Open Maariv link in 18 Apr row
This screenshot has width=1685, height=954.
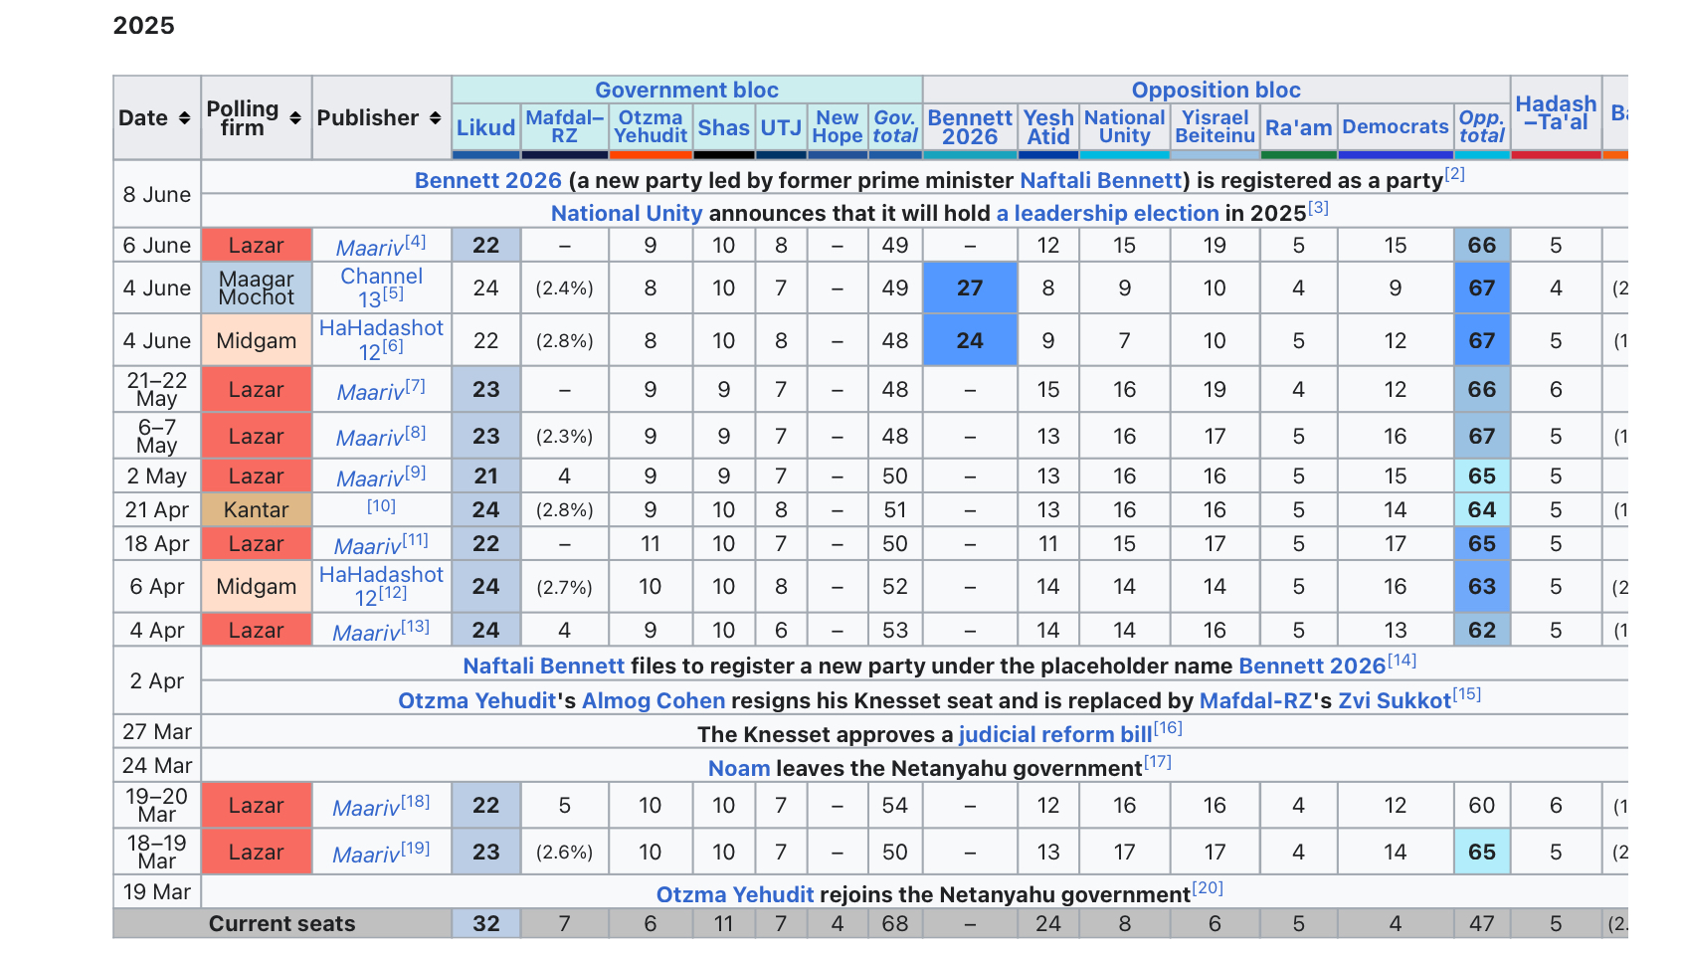(367, 546)
